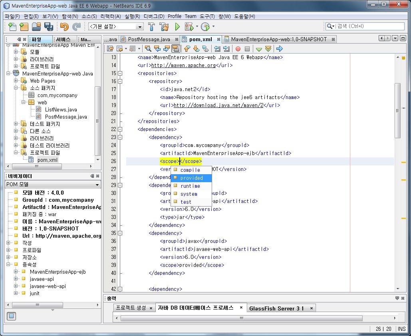Viewport: 411px width, 336px height.
Task: Click the Clean and Build broom icon
Action: click(x=164, y=27)
